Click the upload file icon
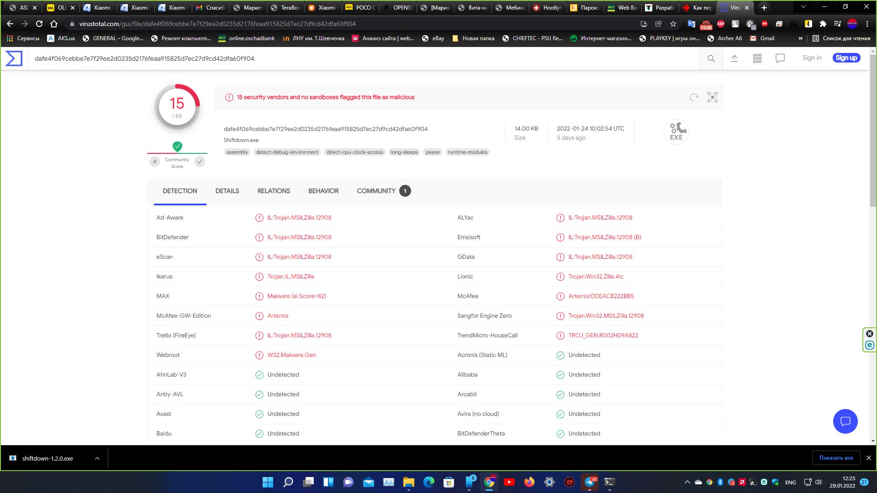 (x=734, y=58)
